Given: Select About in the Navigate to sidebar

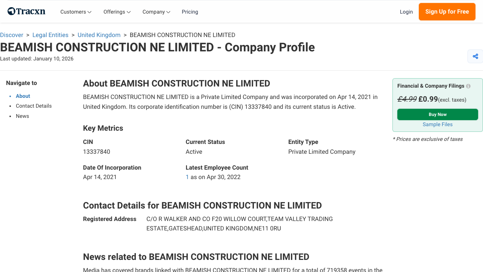Looking at the screenshot, I should tap(23, 96).
